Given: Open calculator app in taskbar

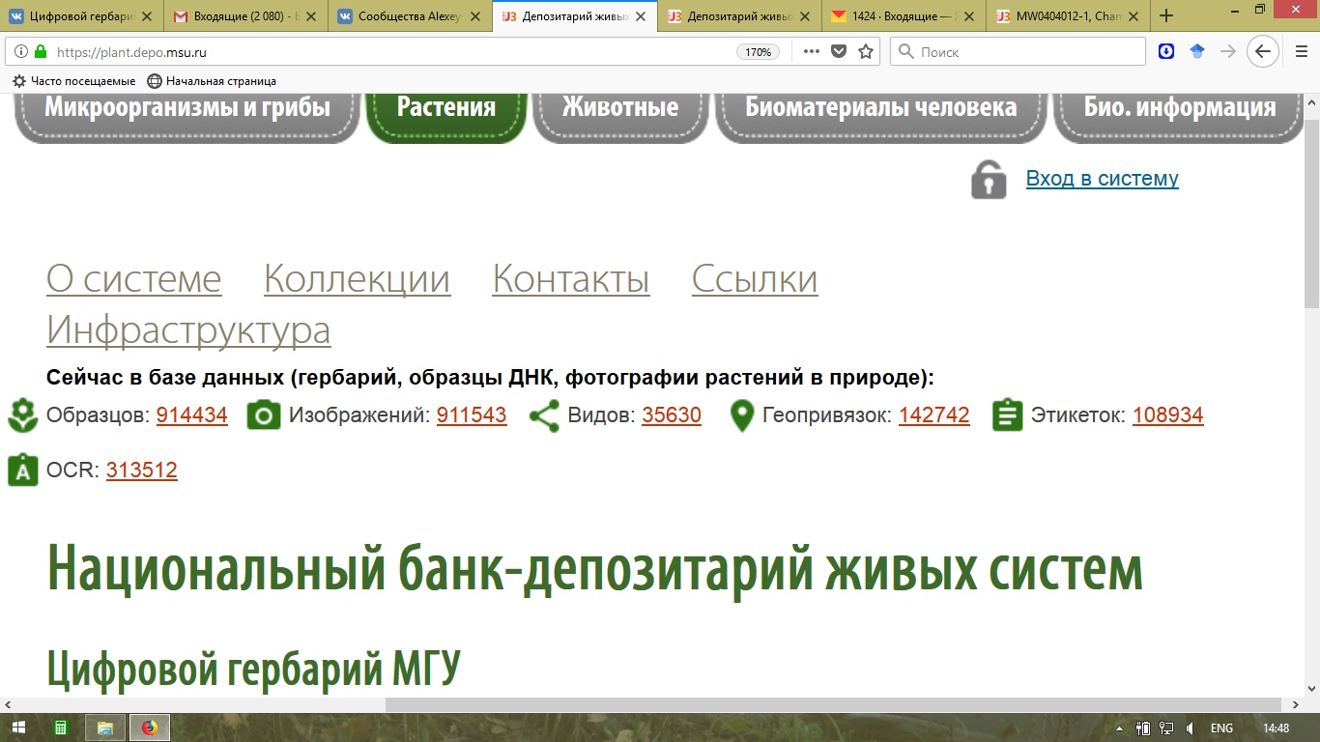Looking at the screenshot, I should pyautogui.click(x=60, y=728).
